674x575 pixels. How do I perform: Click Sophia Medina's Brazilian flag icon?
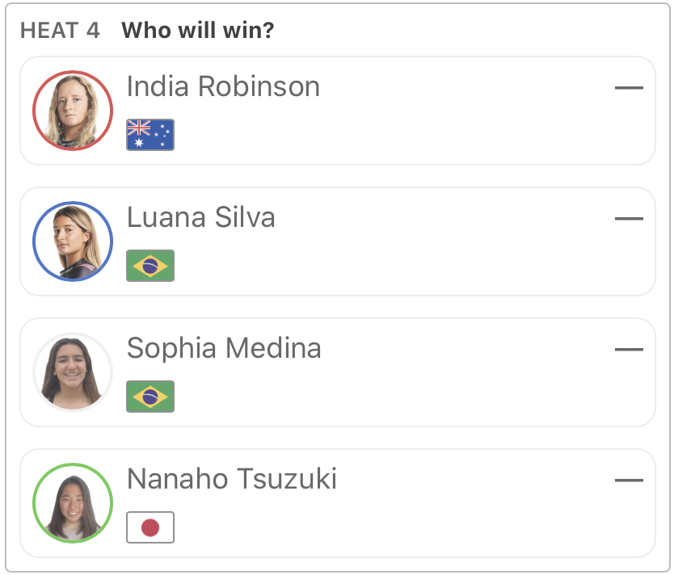click(x=150, y=397)
